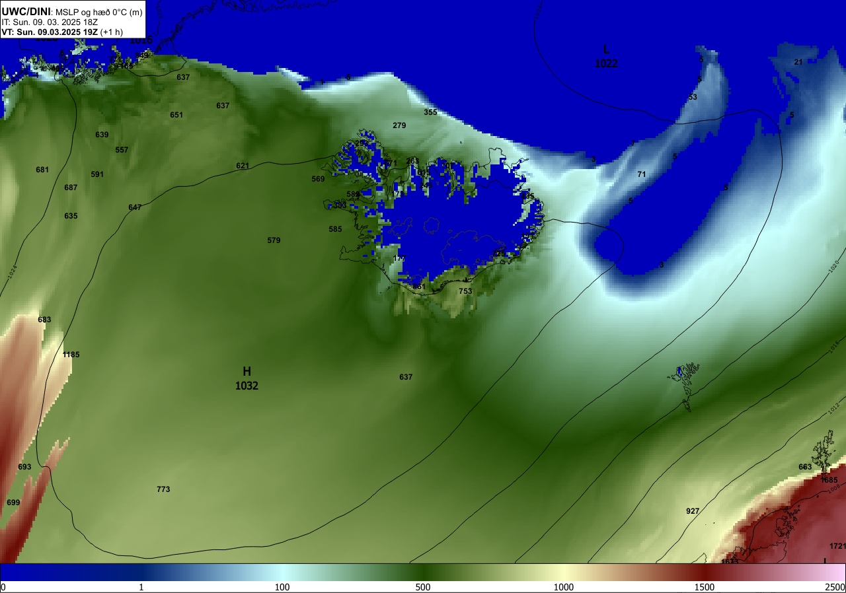Viewport: 846px width, 593px height.
Task: Click the 753 value south of Iceland
Action: (465, 291)
